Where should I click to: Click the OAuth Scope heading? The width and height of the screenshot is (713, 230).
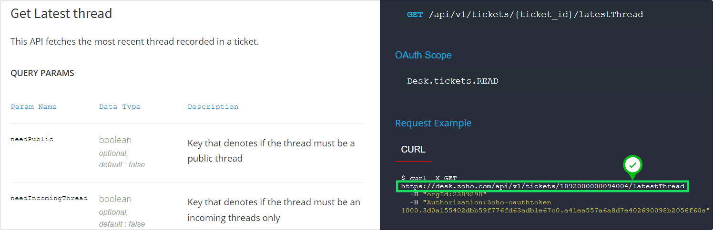423,55
